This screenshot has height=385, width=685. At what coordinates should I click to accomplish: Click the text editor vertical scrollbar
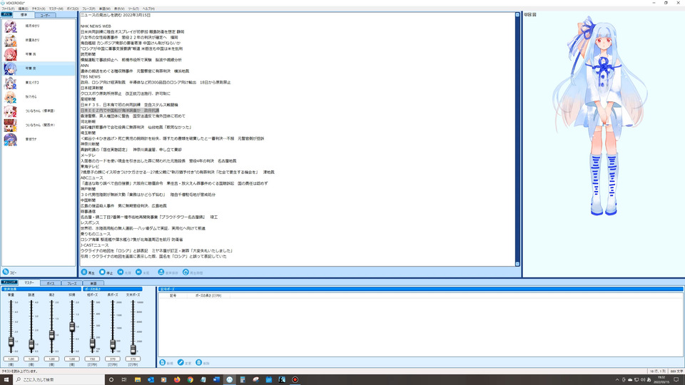point(518,140)
